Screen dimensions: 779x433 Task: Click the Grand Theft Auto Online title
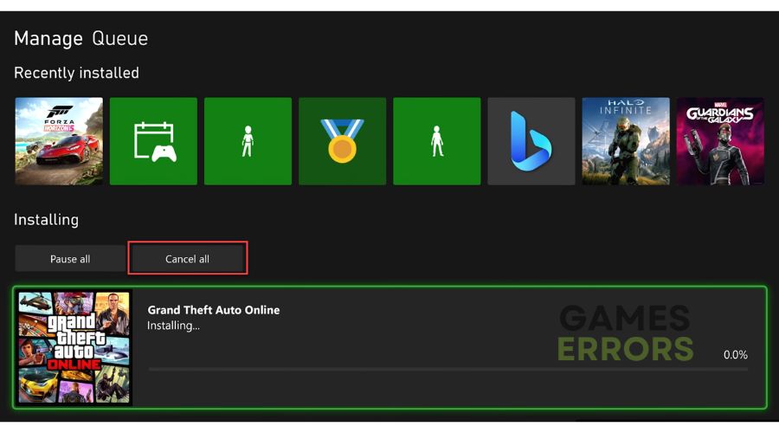[214, 310]
